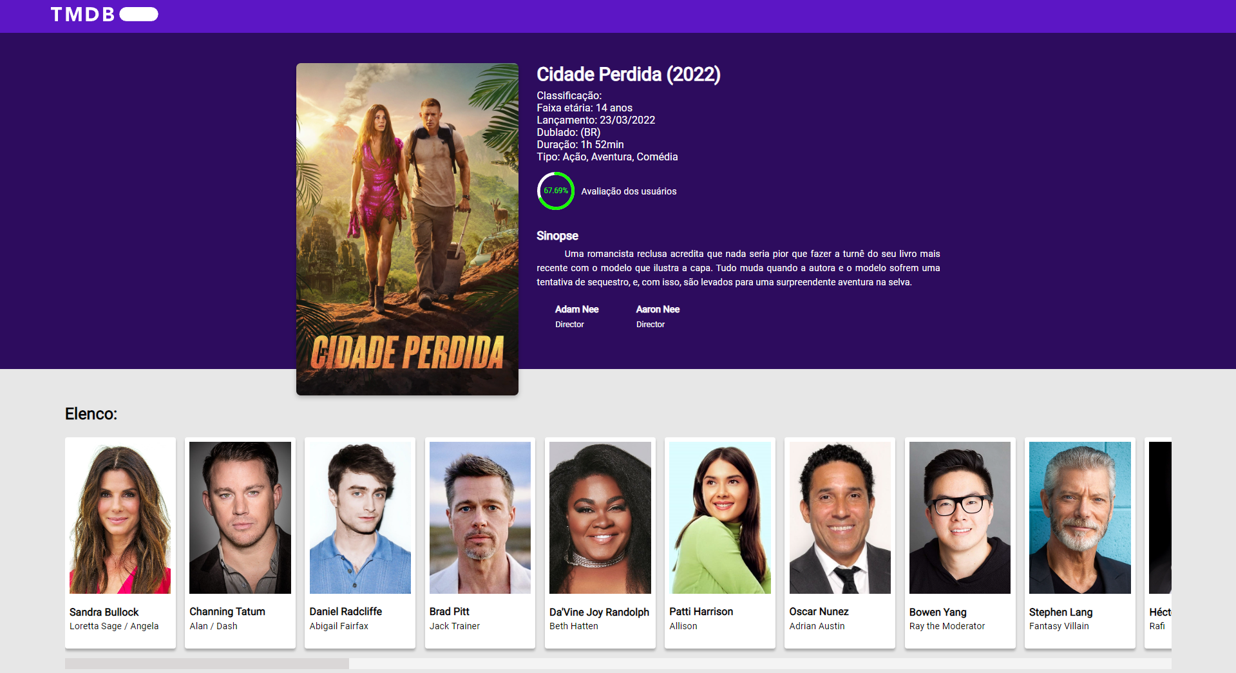
Task: Click the empty scrollbar track right side
Action: tap(760, 663)
